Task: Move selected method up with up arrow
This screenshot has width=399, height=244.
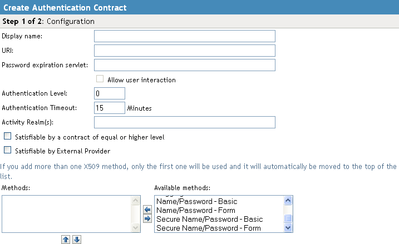Action: 66,240
